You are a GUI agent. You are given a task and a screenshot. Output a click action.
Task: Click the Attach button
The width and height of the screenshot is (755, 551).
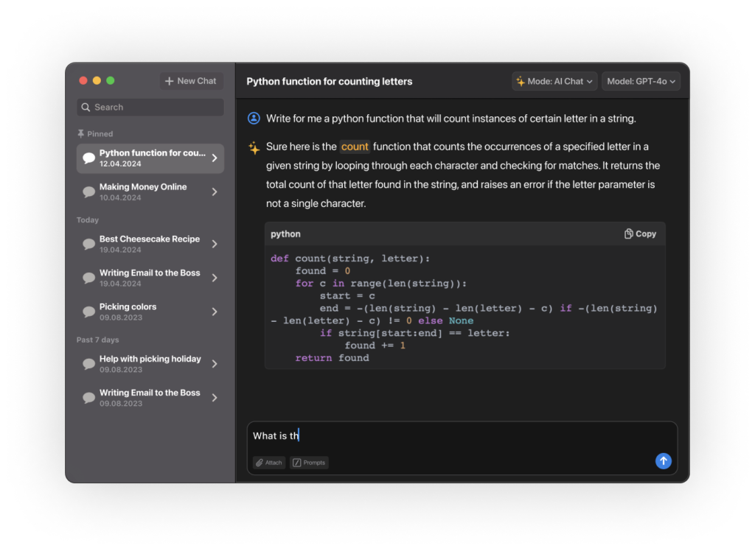click(269, 463)
